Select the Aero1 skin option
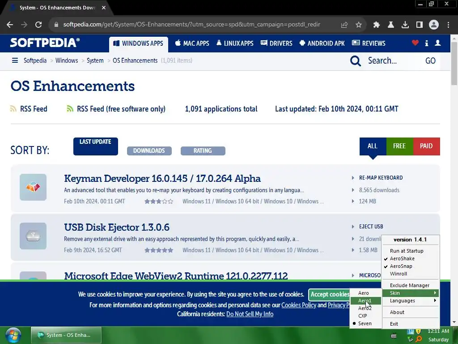The height and width of the screenshot is (344, 458). 365,301
